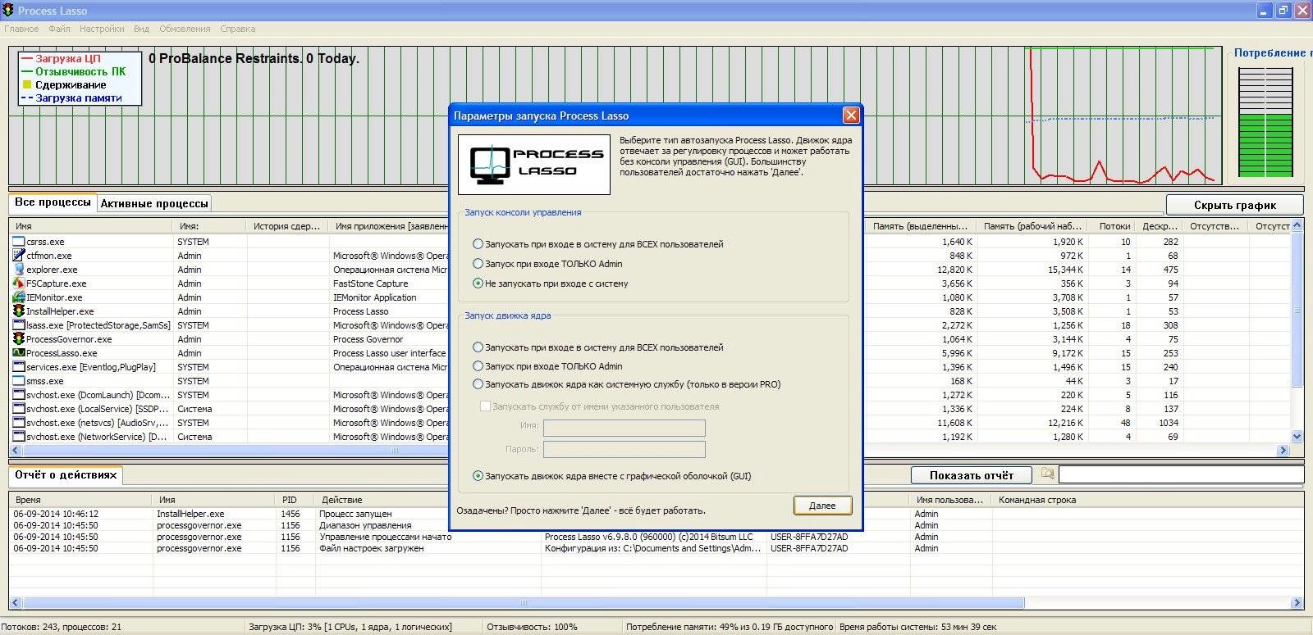Image resolution: width=1313 pixels, height=635 pixels.
Task: Click the ProcessGovernor.exe icon
Action: pos(19,339)
